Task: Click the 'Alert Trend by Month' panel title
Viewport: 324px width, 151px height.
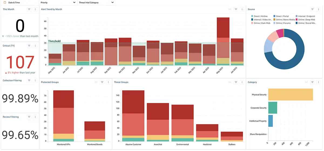Action: pyautogui.click(x=52, y=9)
